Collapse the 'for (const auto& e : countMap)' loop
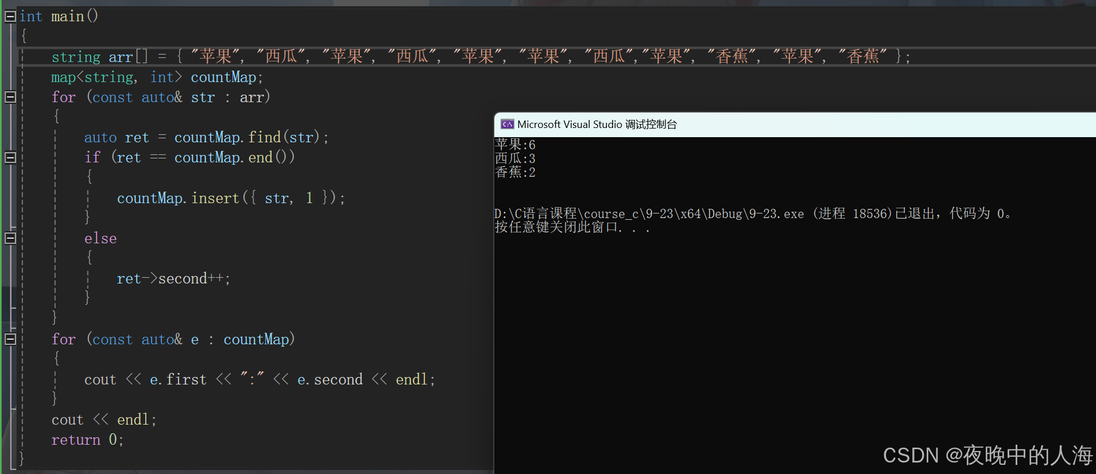Image resolution: width=1096 pixels, height=474 pixels. coord(10,339)
